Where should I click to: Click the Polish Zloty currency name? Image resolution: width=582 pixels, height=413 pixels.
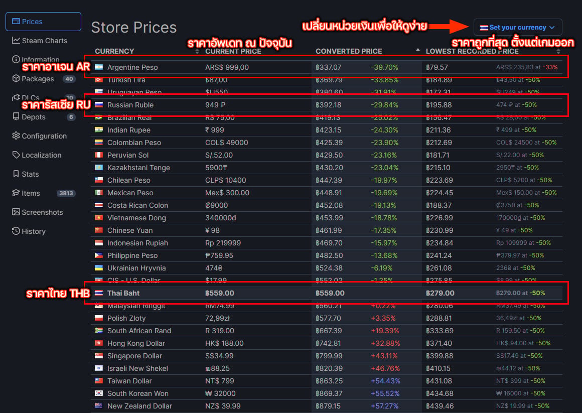click(126, 318)
